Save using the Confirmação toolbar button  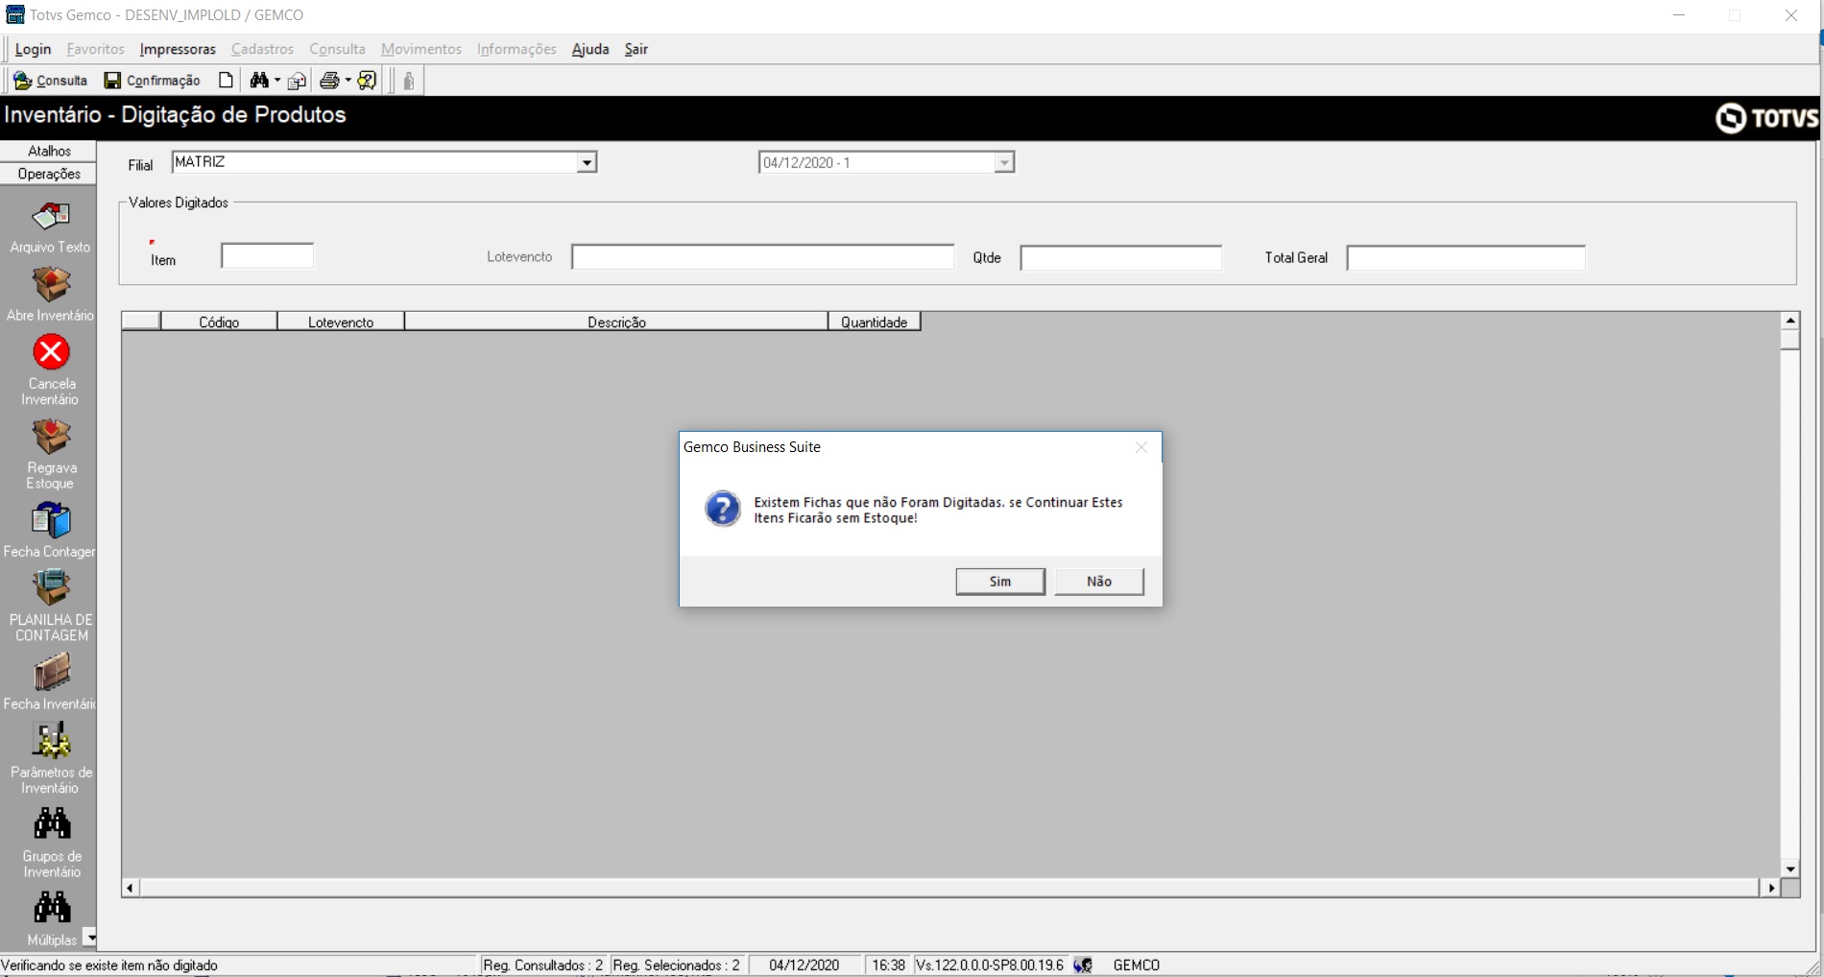[x=152, y=81]
